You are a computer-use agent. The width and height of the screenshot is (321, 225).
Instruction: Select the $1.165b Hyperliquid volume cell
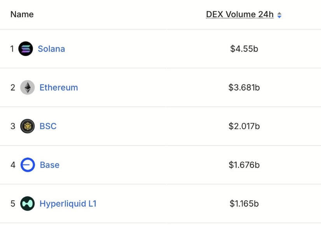(x=244, y=204)
